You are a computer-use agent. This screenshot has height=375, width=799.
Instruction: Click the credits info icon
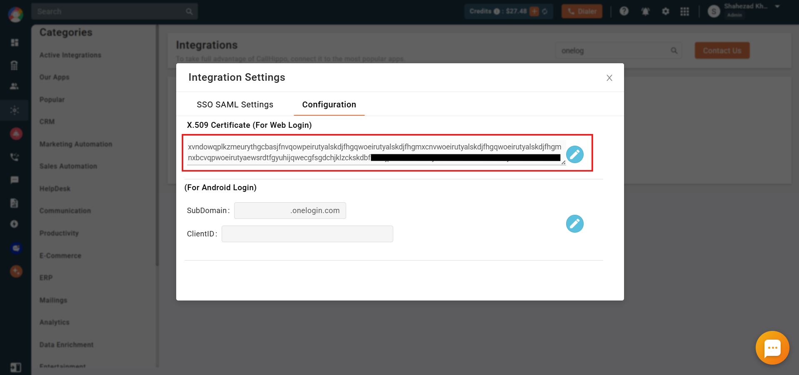tap(497, 11)
